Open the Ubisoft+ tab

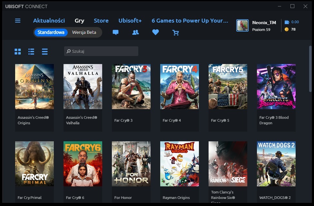pyautogui.click(x=130, y=21)
